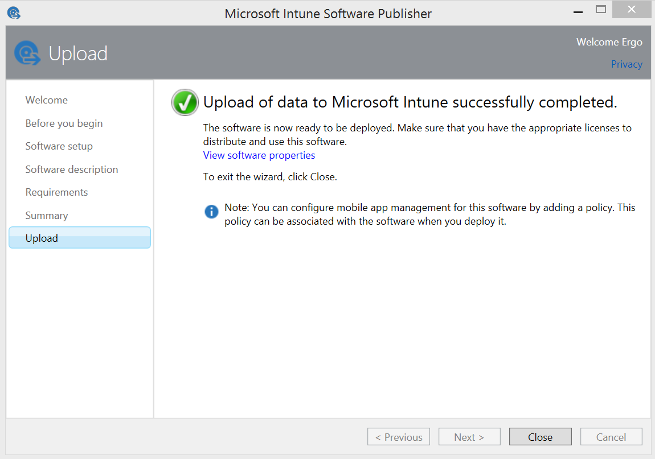The width and height of the screenshot is (655, 459).
Task: Select the Software setup step
Action: coord(59,147)
